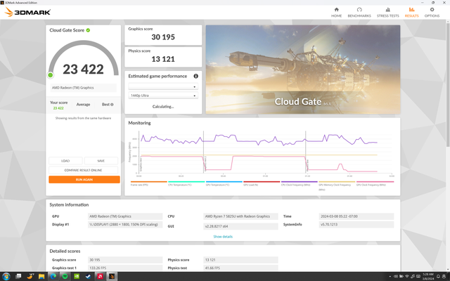This screenshot has height=281, width=450.
Task: Switch to the Results tab
Action: [411, 13]
